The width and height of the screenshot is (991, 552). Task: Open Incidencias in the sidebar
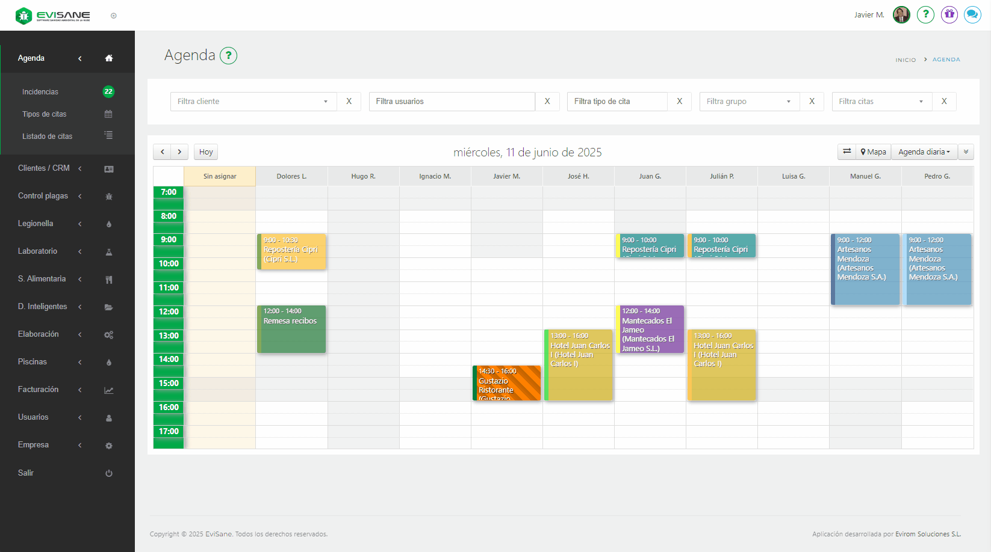pos(40,92)
